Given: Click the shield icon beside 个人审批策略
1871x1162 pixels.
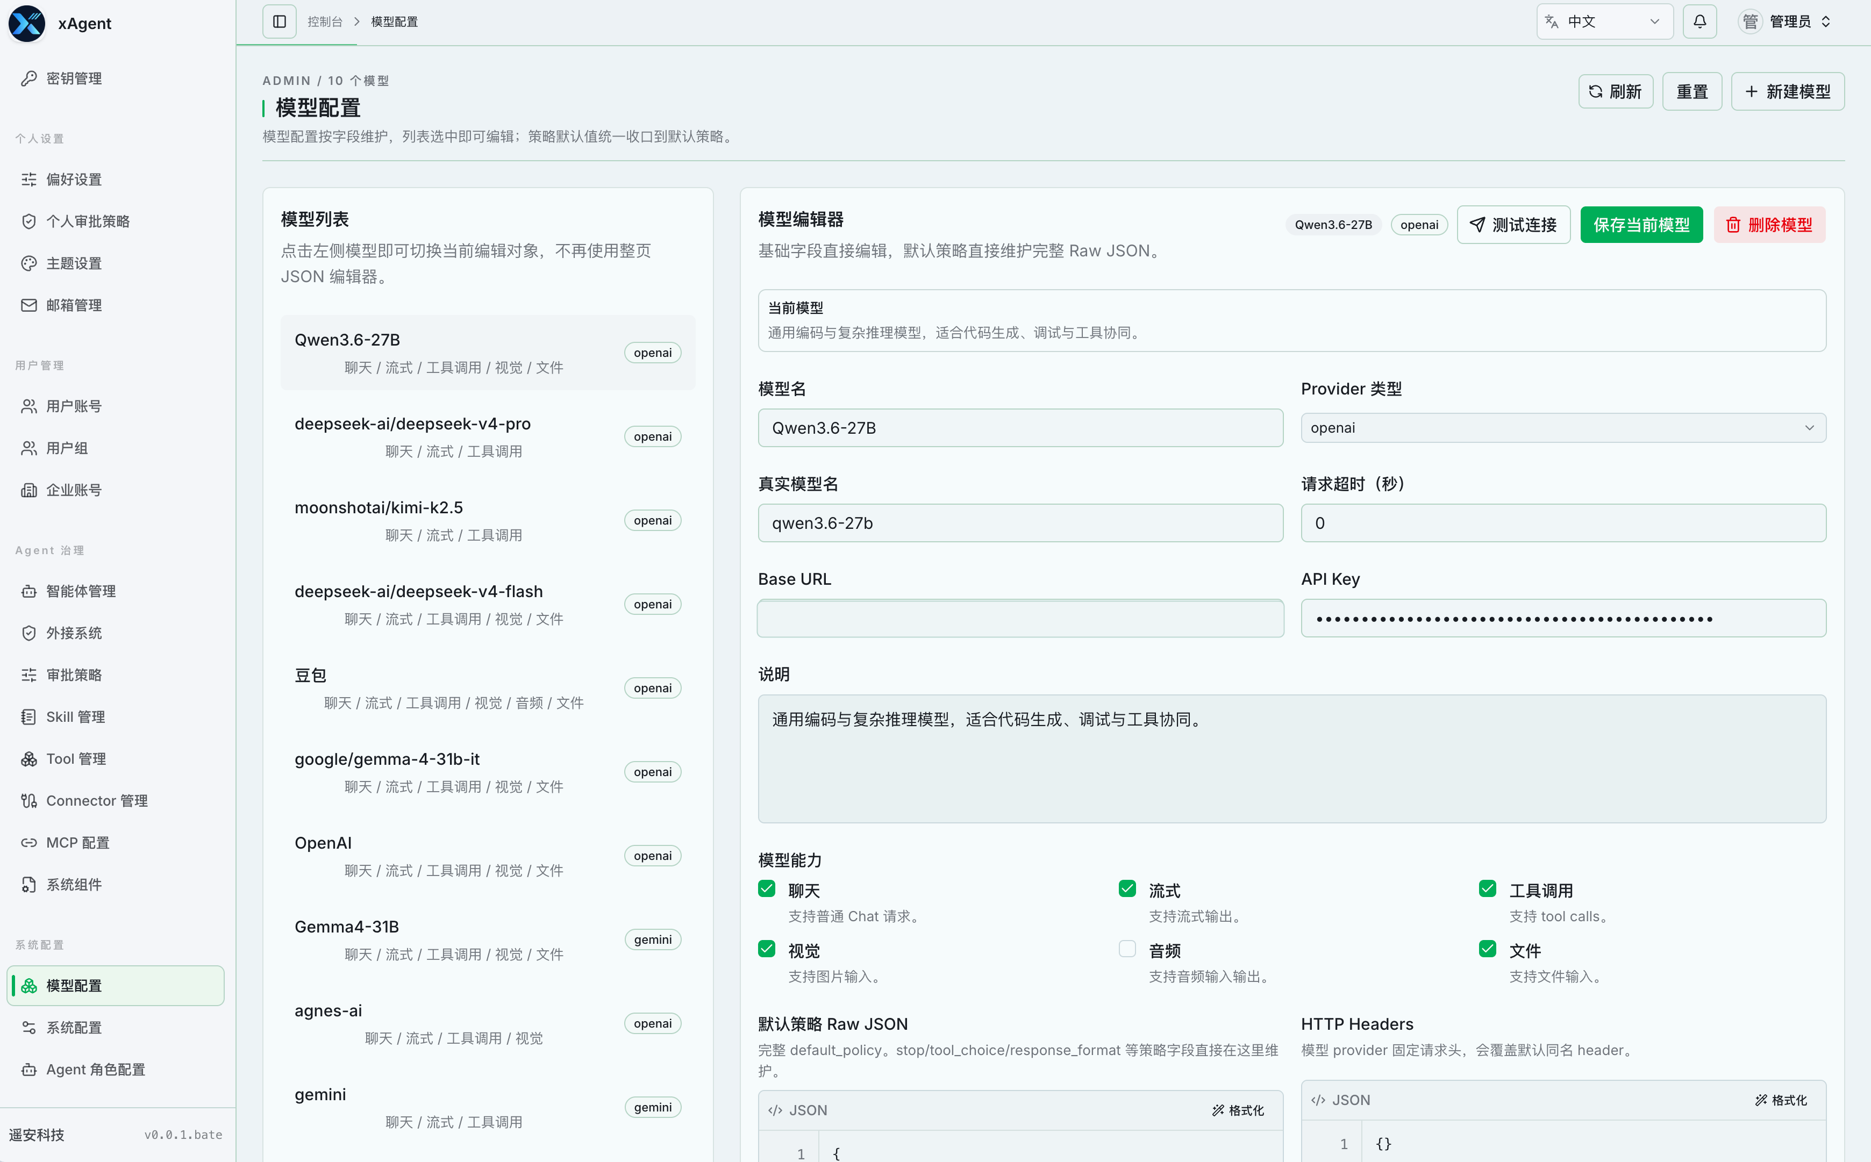Looking at the screenshot, I should (x=29, y=221).
